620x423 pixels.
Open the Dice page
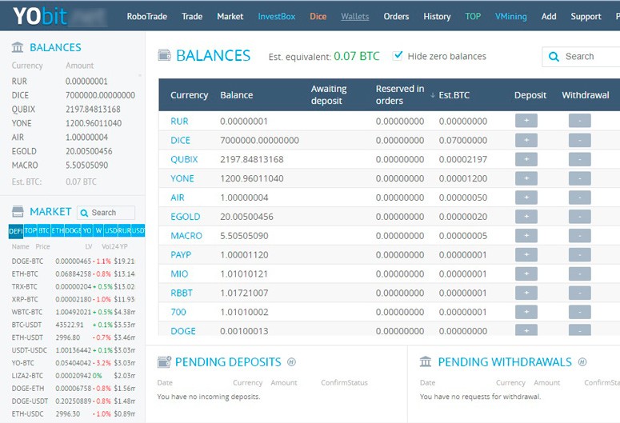coord(318,16)
